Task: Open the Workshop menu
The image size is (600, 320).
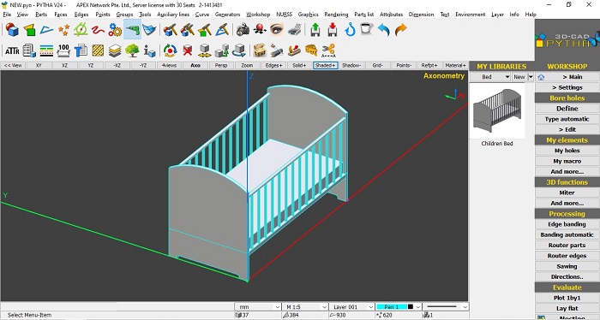Action: [x=258, y=15]
